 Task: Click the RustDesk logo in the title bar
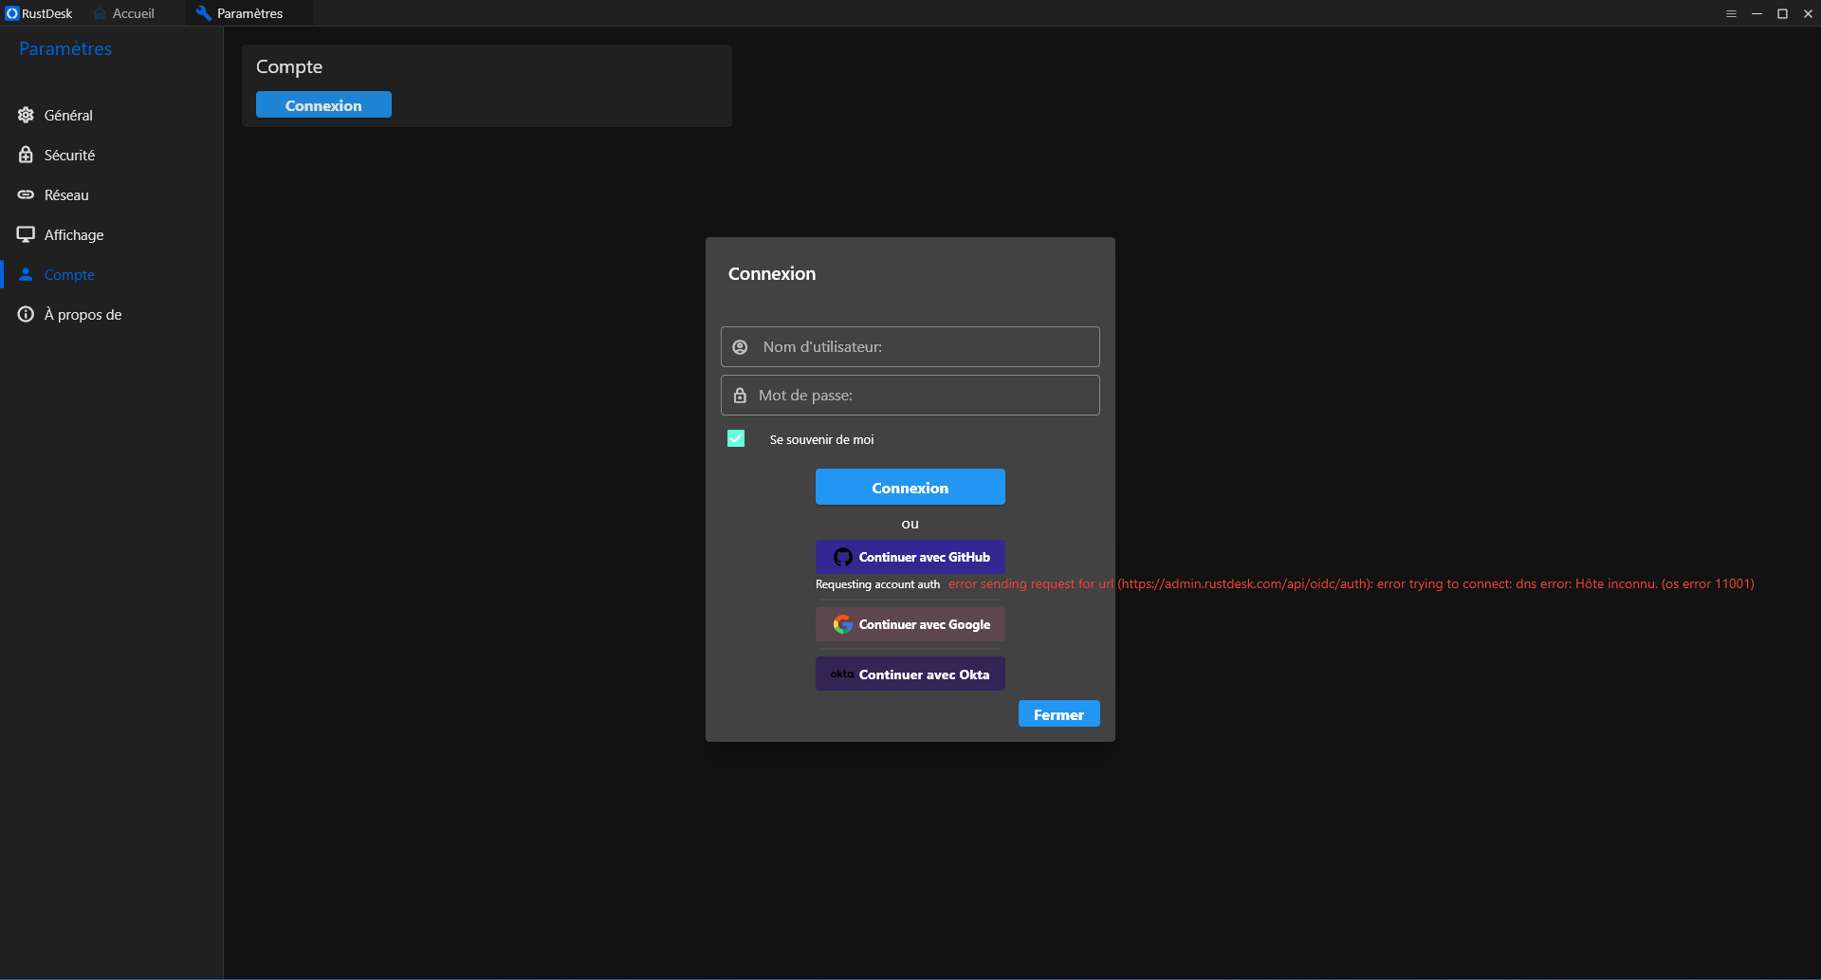[11, 13]
